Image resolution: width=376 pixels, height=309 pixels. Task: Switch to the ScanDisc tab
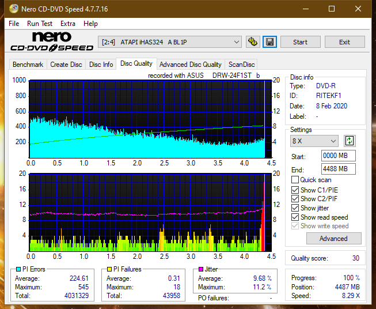(x=241, y=65)
